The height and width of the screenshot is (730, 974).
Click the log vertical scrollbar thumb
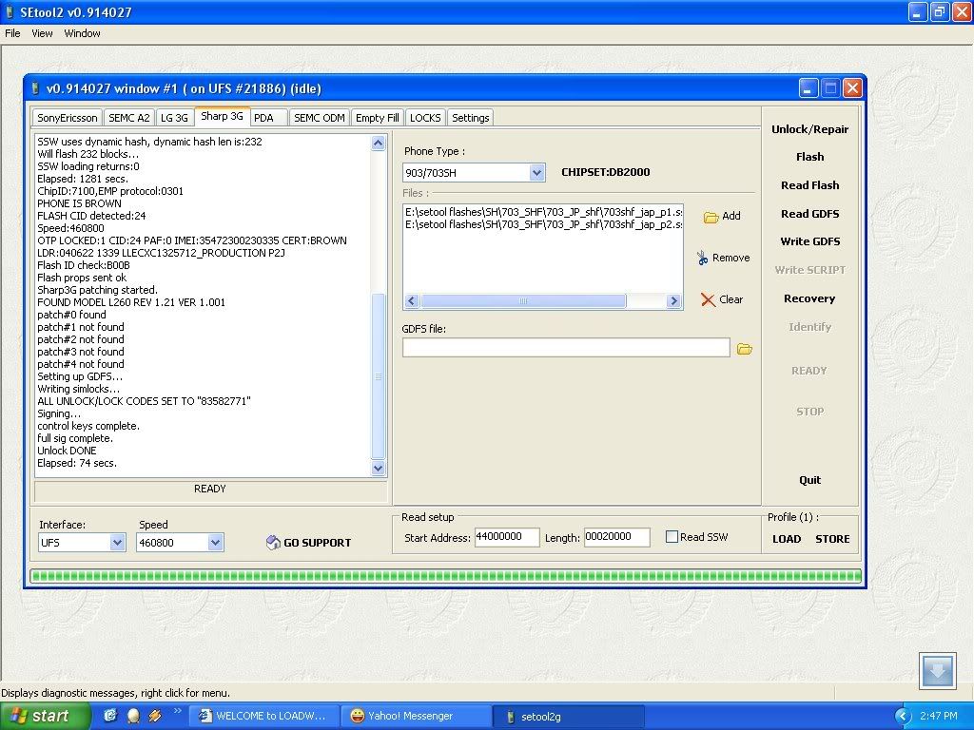378,376
